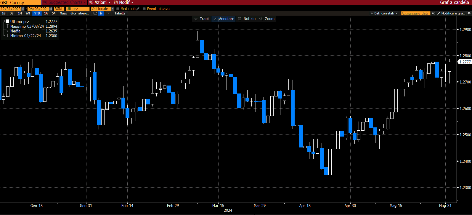
Task: Click the Modificare grafico pencil button
Action: pyautogui.click(x=451, y=13)
